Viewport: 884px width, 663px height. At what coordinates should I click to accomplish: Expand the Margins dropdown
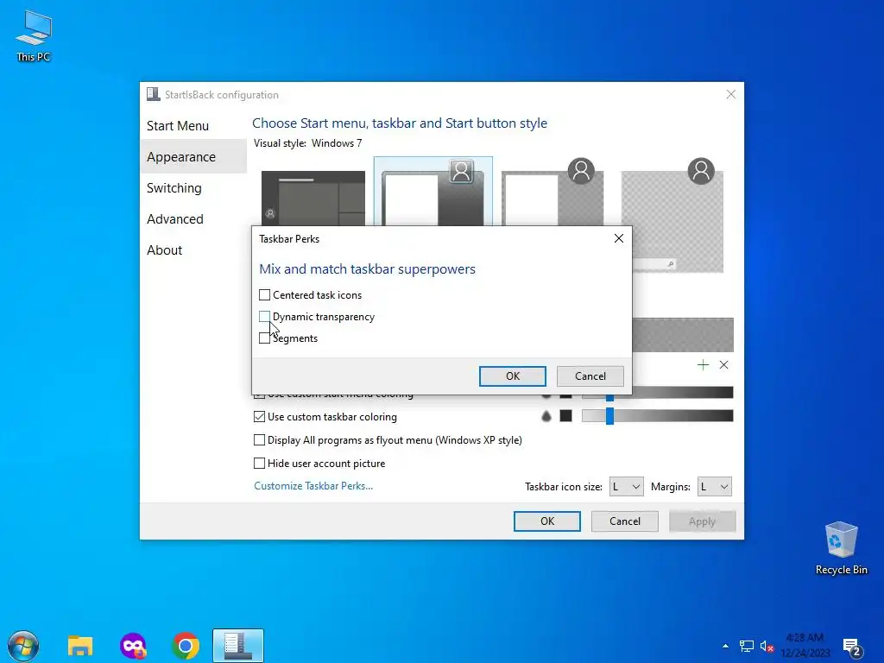tap(714, 487)
